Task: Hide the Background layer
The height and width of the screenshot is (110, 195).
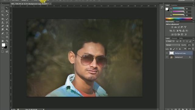Action: (167, 57)
